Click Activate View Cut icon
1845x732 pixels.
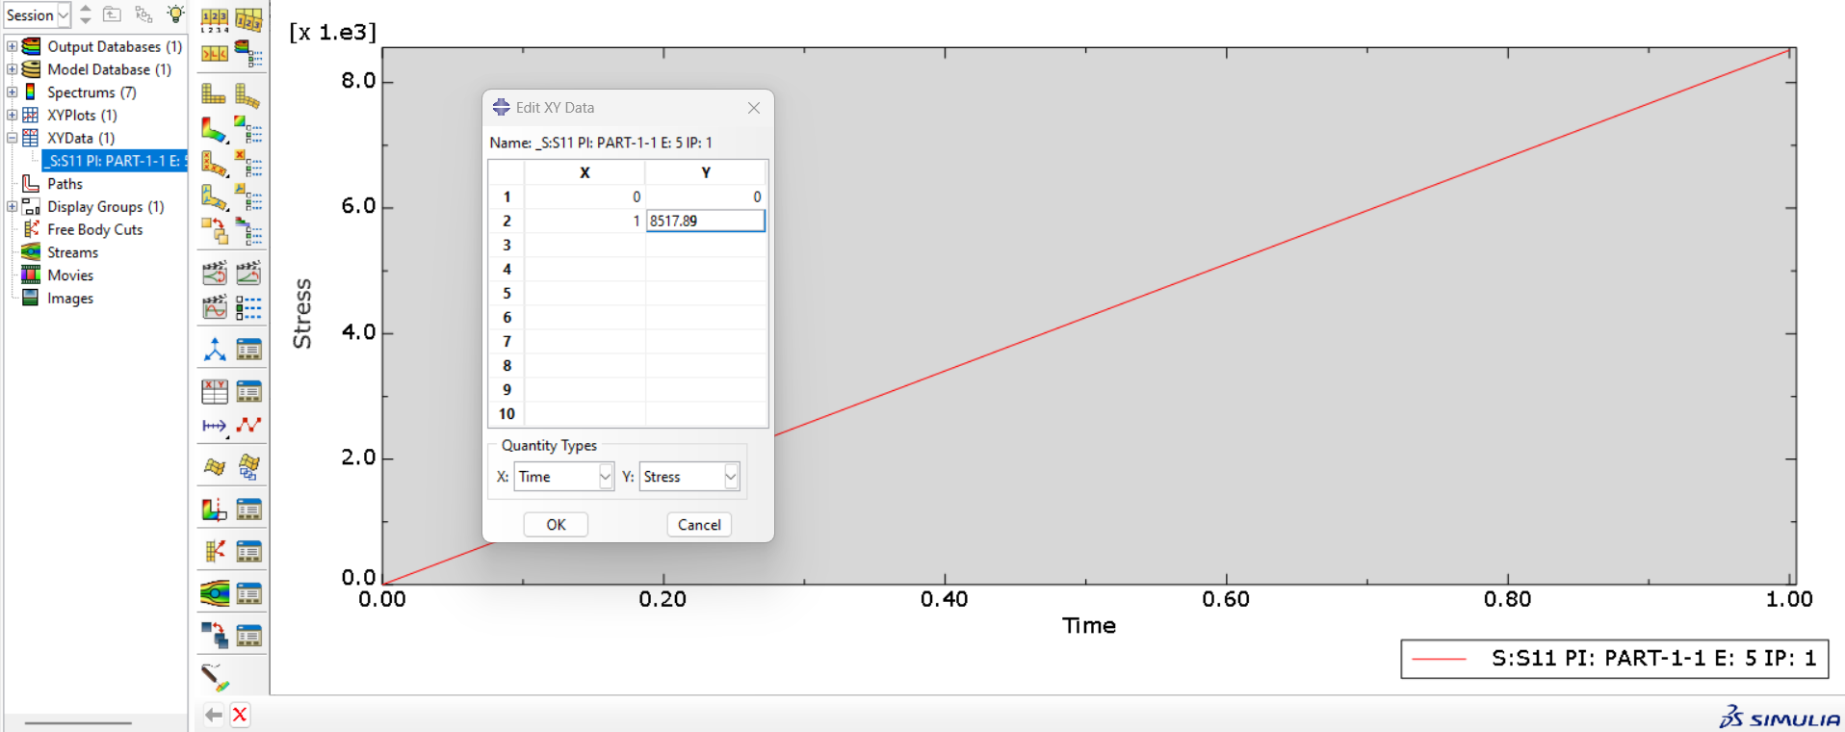[214, 510]
